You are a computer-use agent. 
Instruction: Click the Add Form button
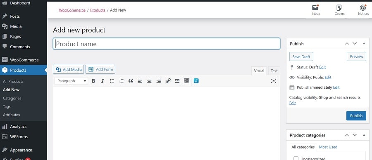(100, 69)
